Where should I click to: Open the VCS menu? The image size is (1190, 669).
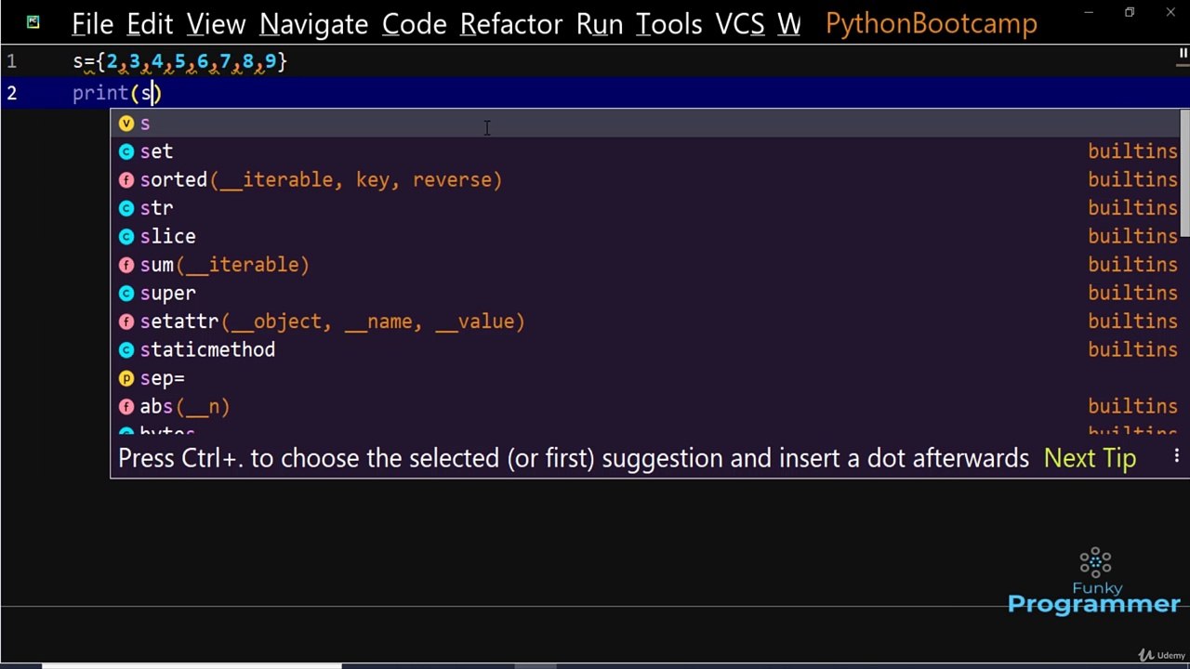point(740,24)
